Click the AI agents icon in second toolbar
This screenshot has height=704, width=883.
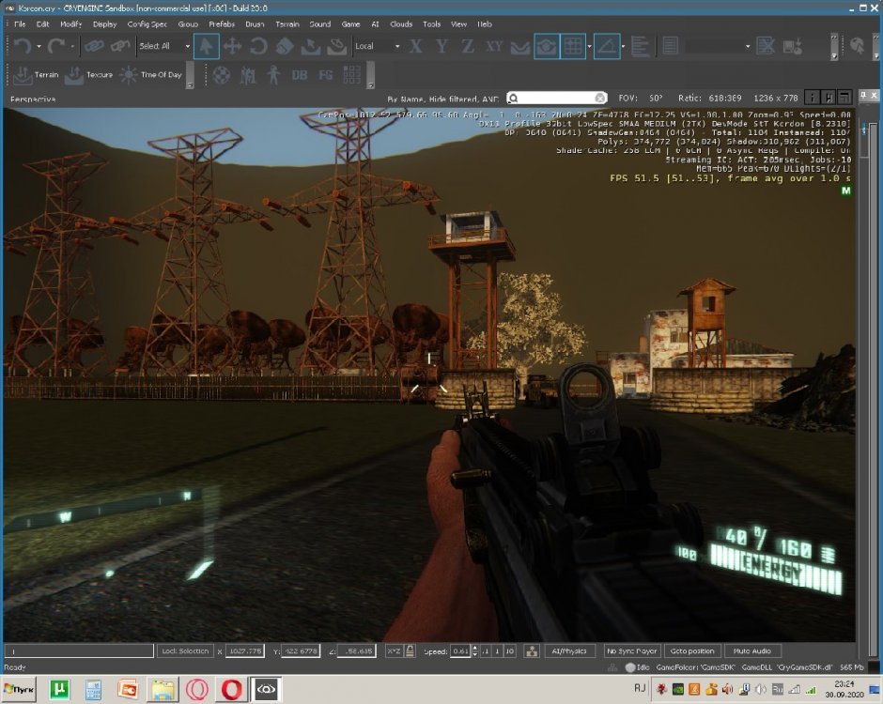(248, 75)
